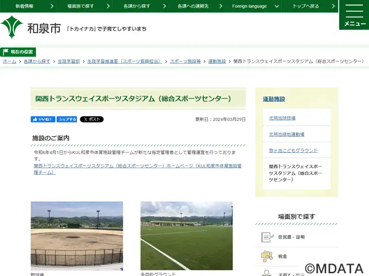Expand the 各課から探す navigation arrow

pos(165,6)
